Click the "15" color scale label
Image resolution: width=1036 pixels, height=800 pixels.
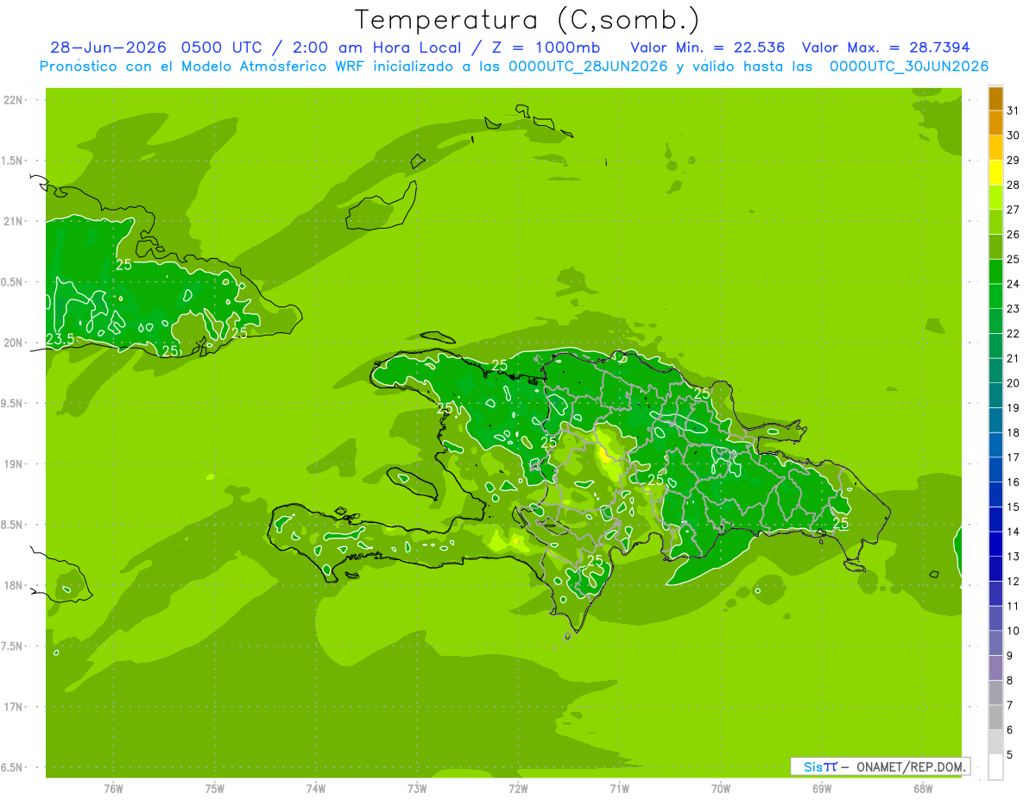pos(1014,507)
